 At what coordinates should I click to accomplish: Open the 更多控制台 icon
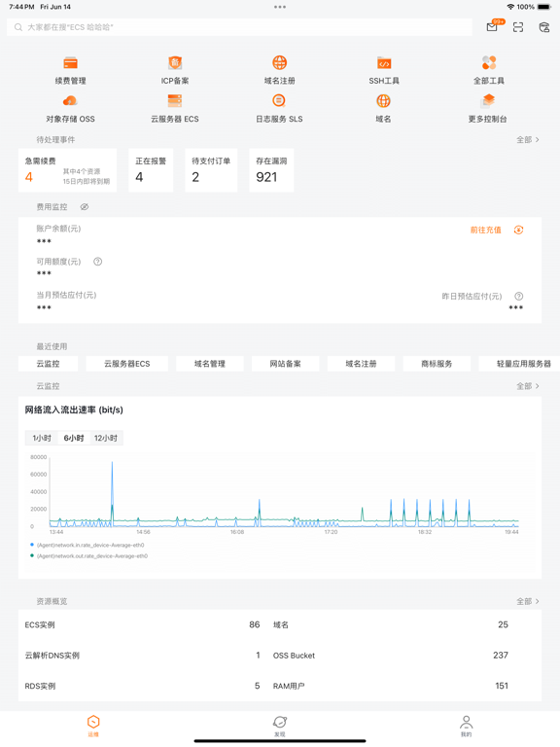[x=488, y=101]
